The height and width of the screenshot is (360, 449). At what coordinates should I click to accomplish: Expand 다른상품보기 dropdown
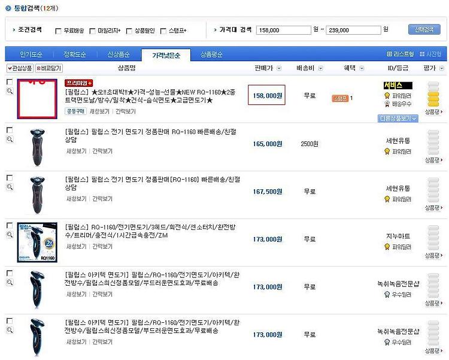point(398,118)
